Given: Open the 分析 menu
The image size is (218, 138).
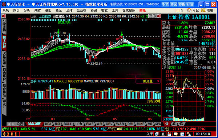Looking at the screenshot, I should [27, 10].
